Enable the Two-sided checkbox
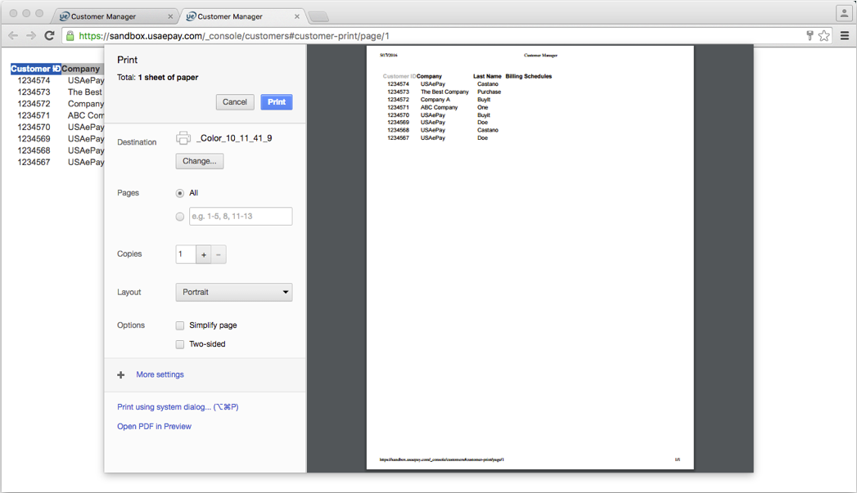Screen dimensions: 857x493 tap(180, 344)
